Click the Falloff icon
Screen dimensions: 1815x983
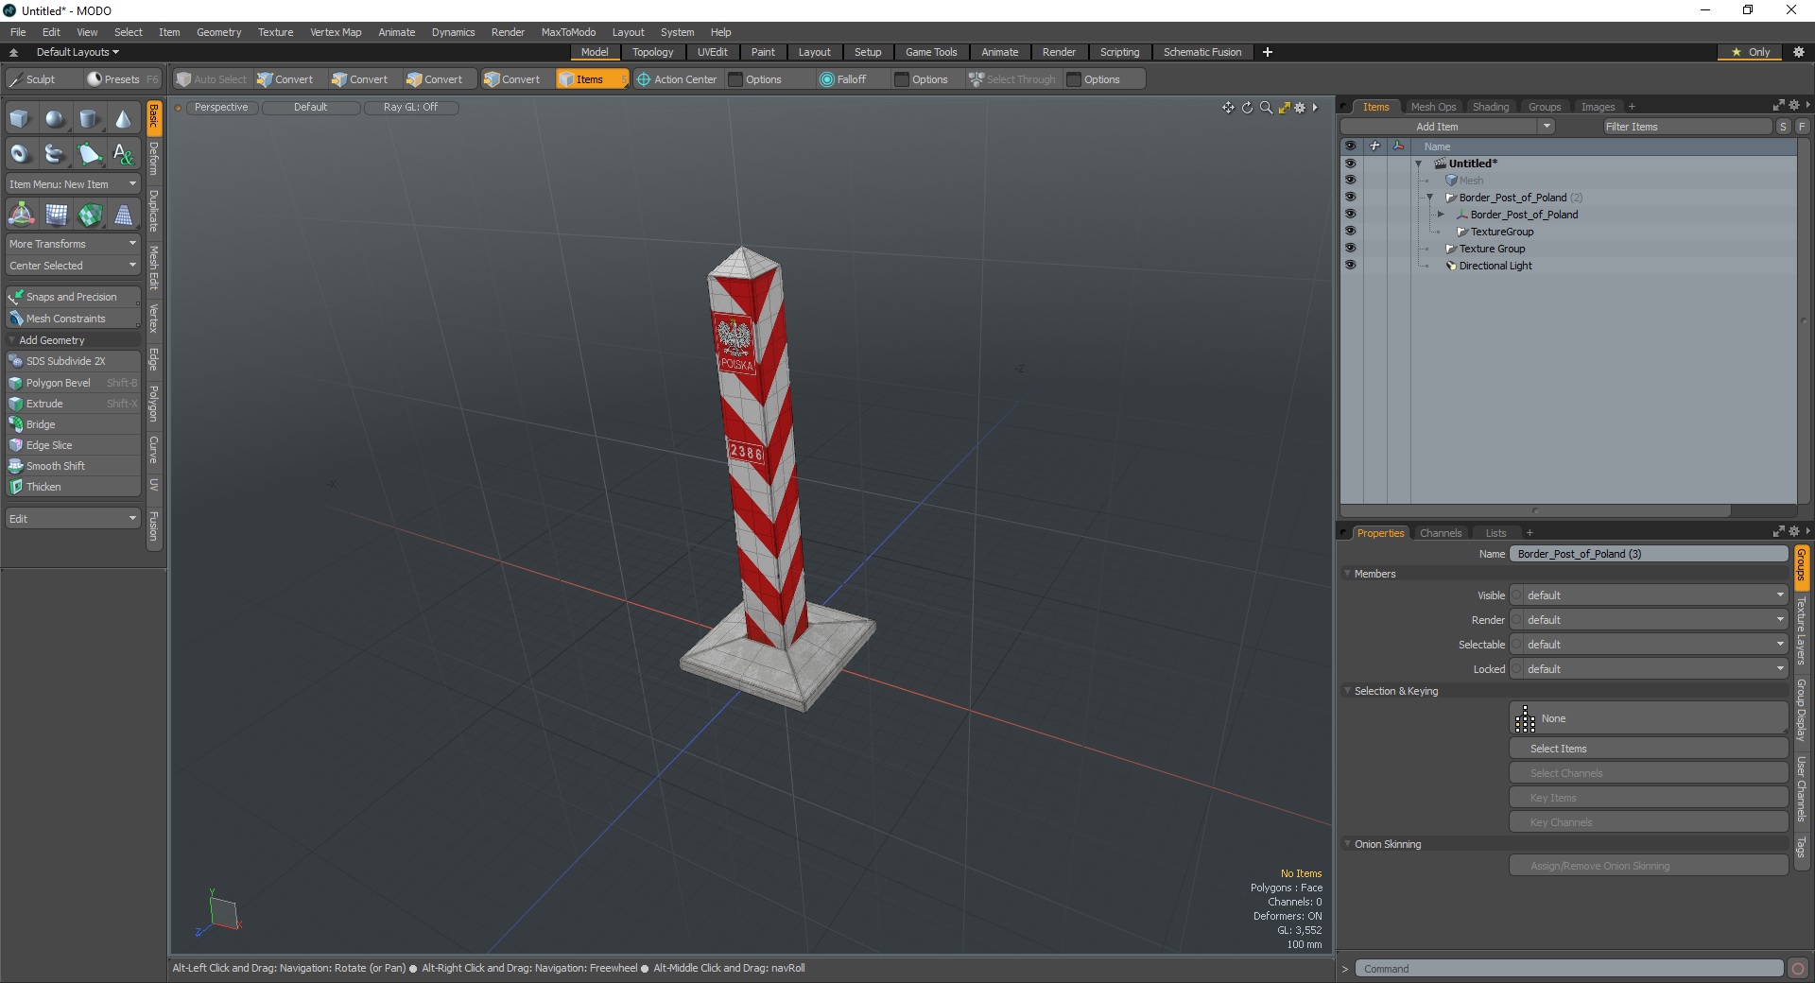click(827, 79)
